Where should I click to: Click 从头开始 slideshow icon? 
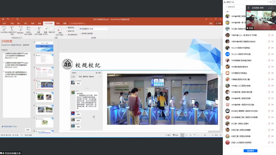[4, 29]
